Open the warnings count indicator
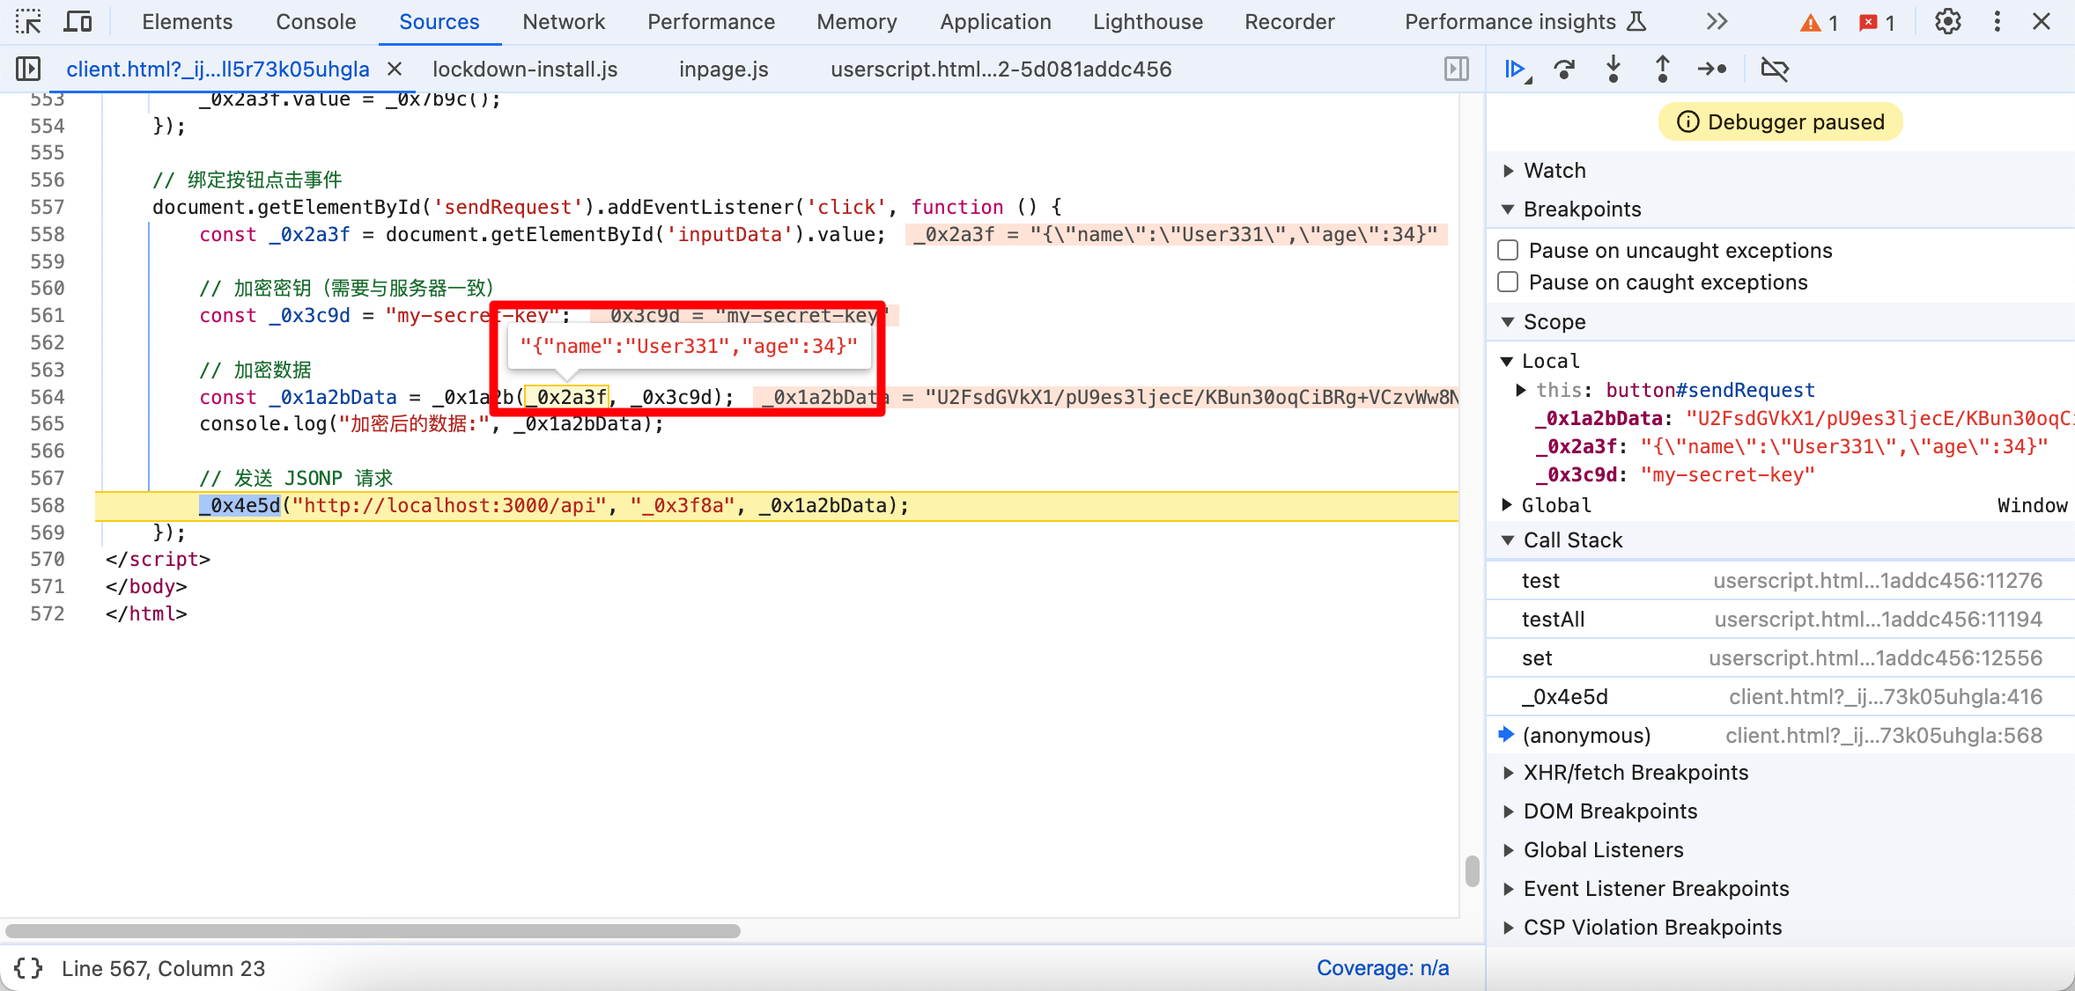Screen dimensions: 2075x991 pos(1819,23)
